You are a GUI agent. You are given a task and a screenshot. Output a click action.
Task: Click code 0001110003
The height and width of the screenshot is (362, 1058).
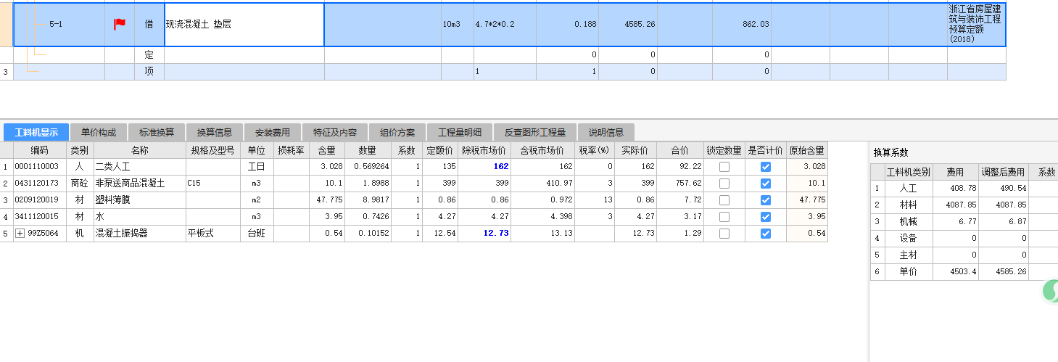click(x=40, y=167)
